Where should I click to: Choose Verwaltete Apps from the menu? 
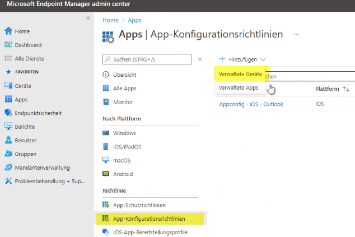[238, 88]
